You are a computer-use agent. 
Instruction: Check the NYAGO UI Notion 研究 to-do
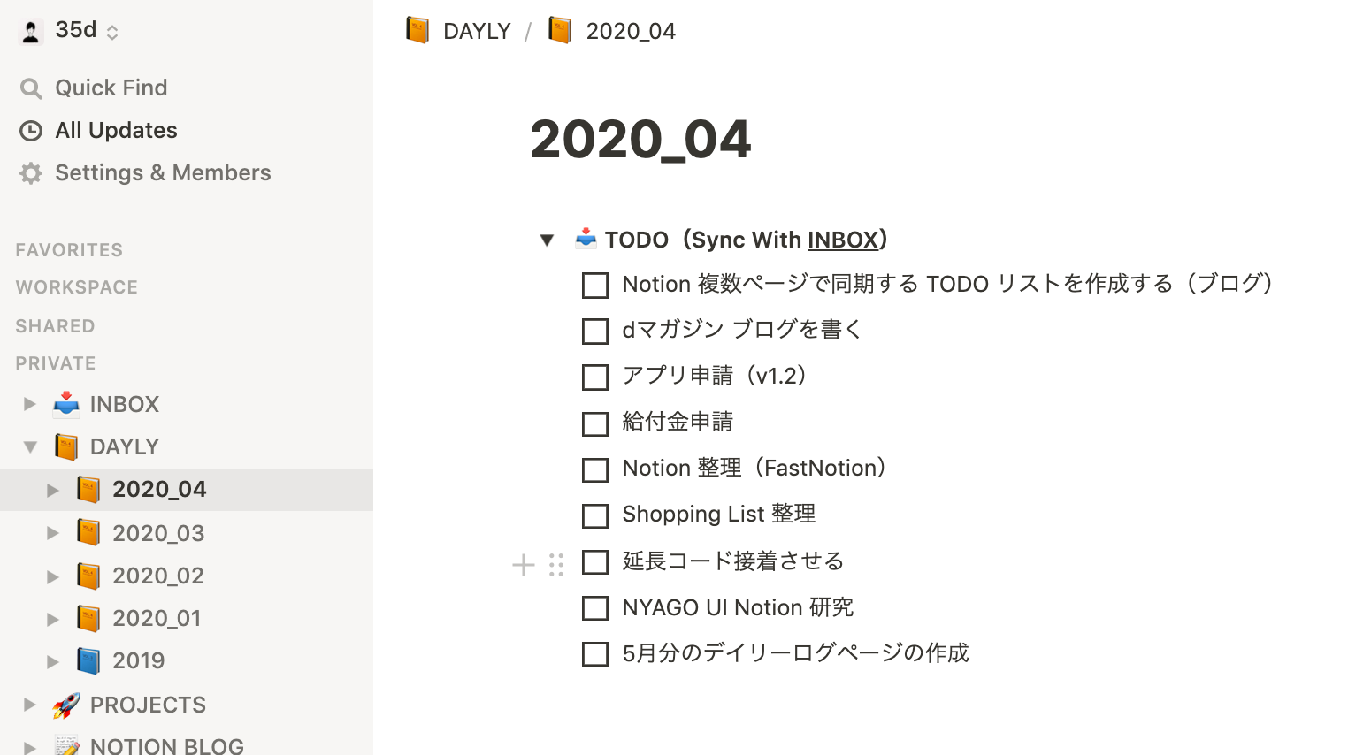click(x=595, y=608)
